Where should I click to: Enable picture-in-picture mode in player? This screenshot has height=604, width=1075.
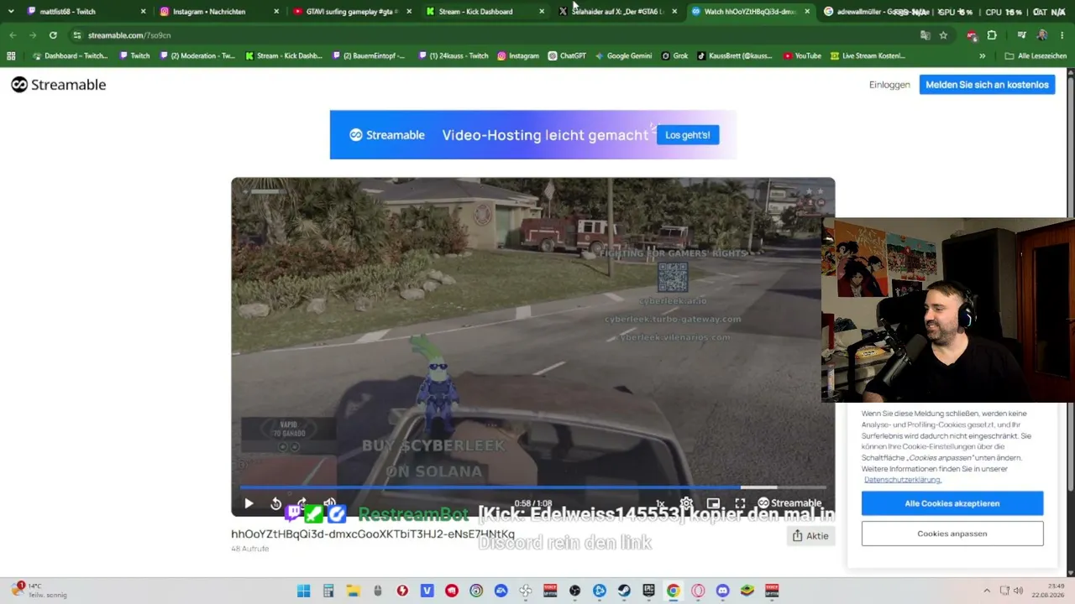coord(713,503)
